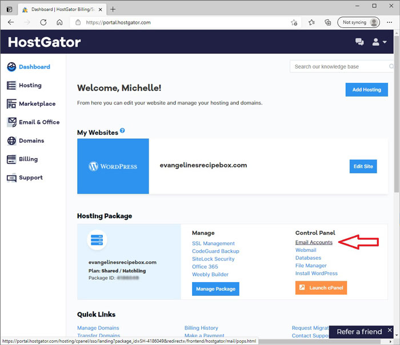Image resolution: width=400 pixels, height=345 pixels.
Task: Click evangelinesrecipebox.com in My Websites
Action: coord(203,165)
